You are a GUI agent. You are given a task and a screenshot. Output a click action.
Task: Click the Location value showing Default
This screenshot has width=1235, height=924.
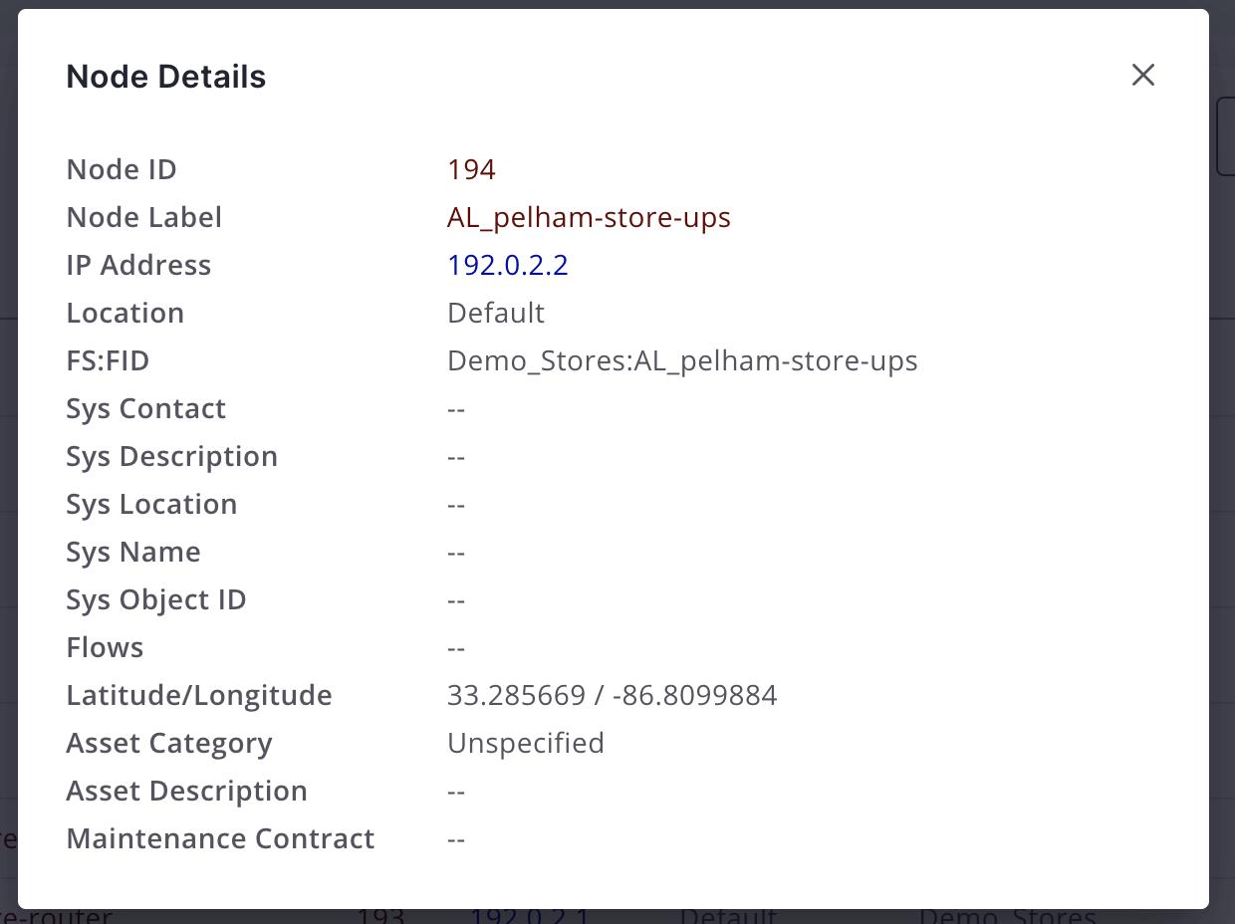tap(495, 313)
